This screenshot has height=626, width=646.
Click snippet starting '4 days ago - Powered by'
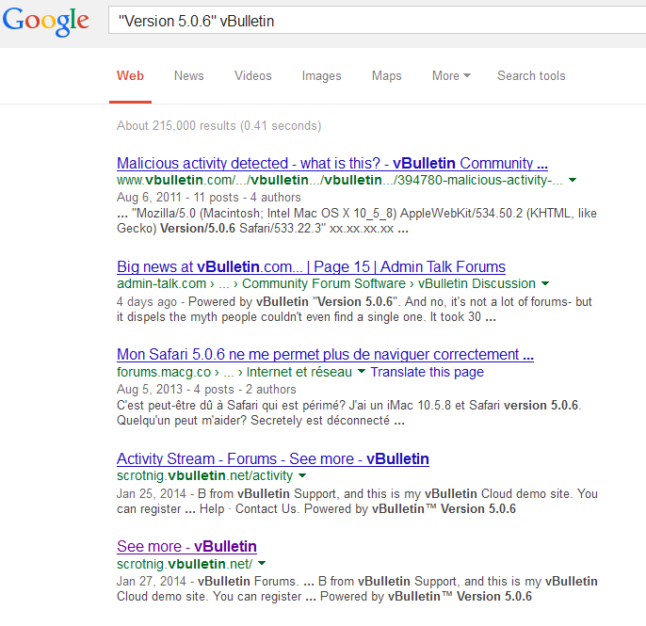[x=354, y=310]
